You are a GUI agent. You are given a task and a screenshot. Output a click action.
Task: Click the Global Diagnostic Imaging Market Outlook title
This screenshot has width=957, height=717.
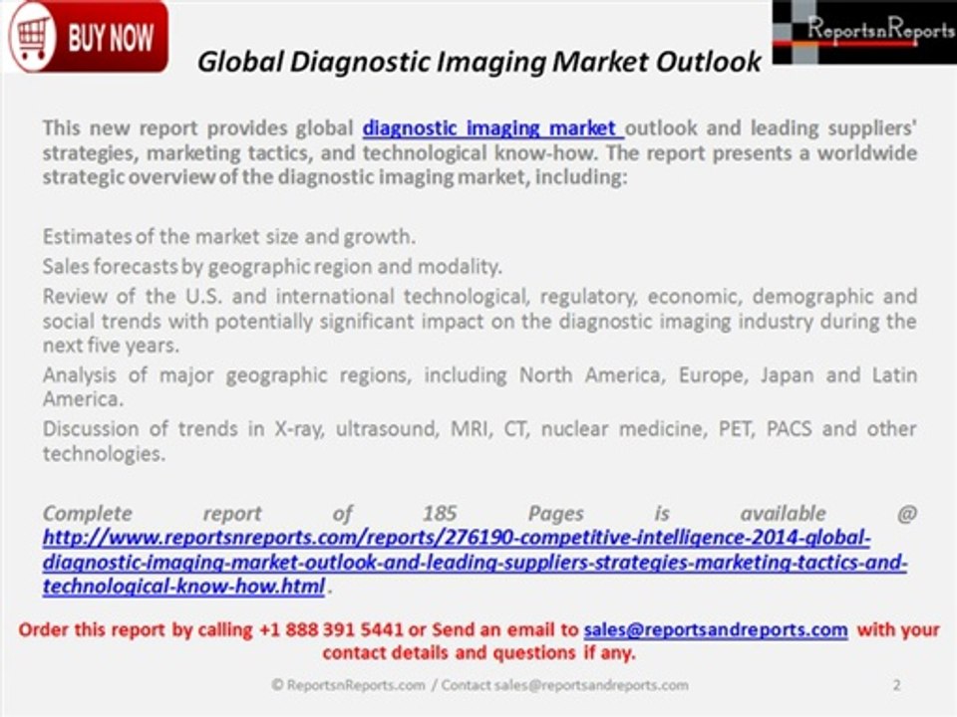[x=479, y=62]
